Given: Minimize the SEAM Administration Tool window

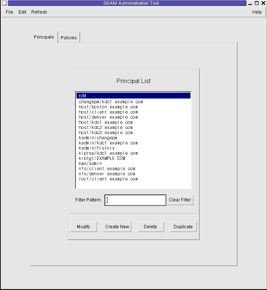Looking at the screenshot, I should (x=250, y=3).
